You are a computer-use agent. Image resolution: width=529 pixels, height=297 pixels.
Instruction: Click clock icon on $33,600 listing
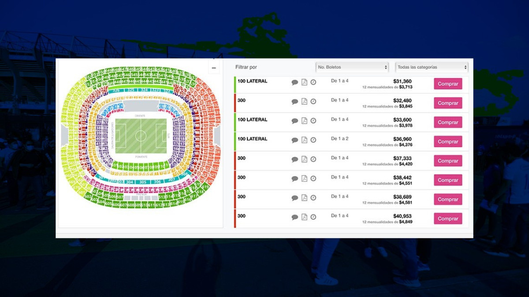[x=313, y=121]
